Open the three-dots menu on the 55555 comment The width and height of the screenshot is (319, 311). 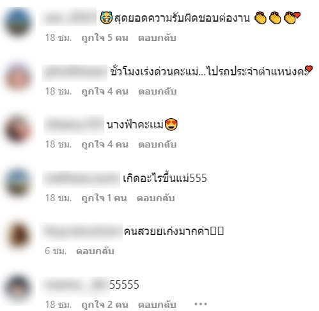click(x=200, y=304)
